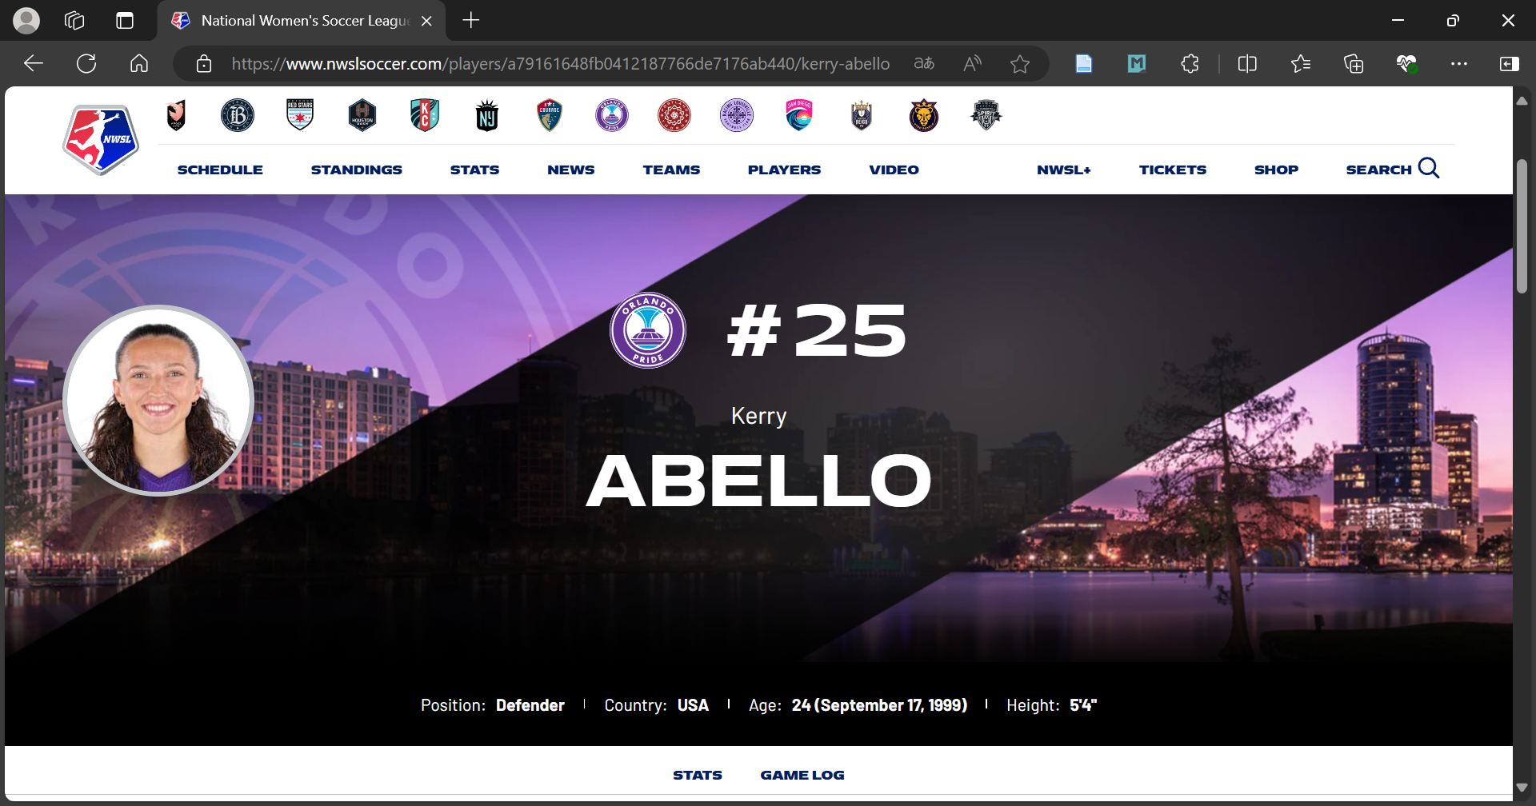This screenshot has width=1536, height=806.
Task: Open the VIDEO section
Action: (894, 170)
